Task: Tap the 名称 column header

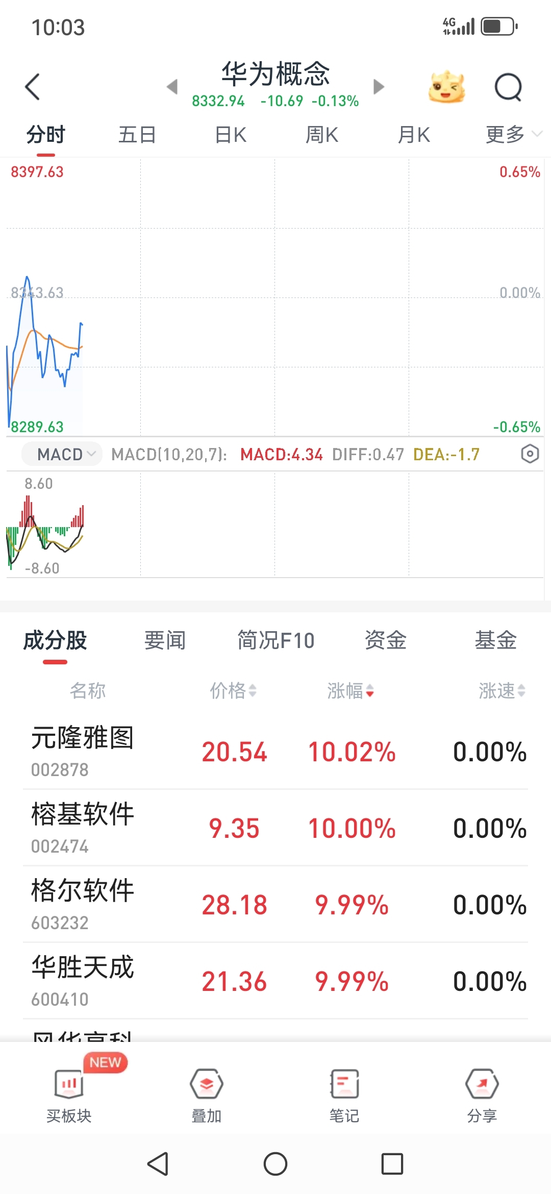Action: point(88,691)
